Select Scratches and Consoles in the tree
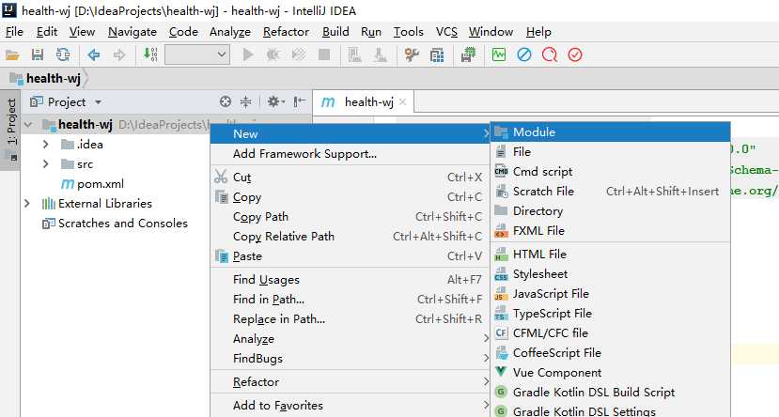 click(116, 224)
